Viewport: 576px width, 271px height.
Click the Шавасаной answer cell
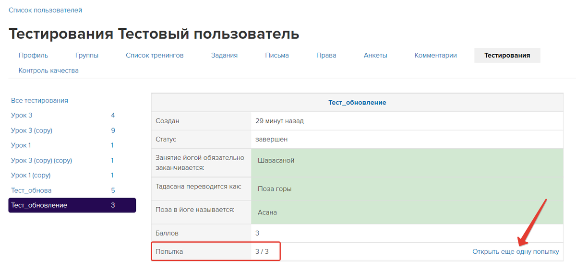pyautogui.click(x=407, y=163)
